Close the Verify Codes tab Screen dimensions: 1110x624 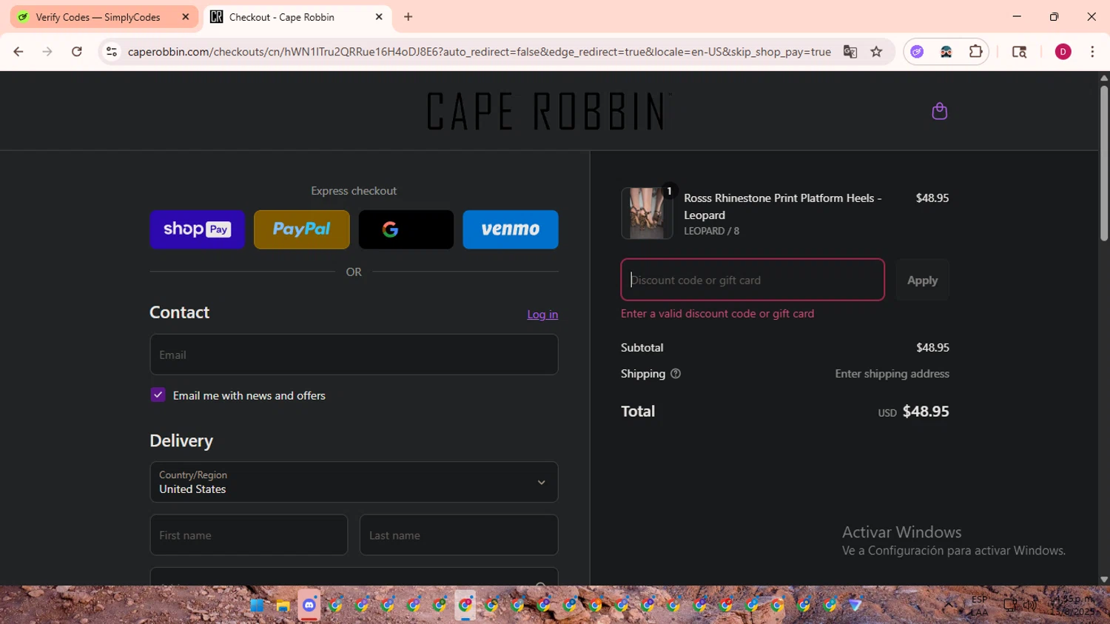tap(186, 17)
